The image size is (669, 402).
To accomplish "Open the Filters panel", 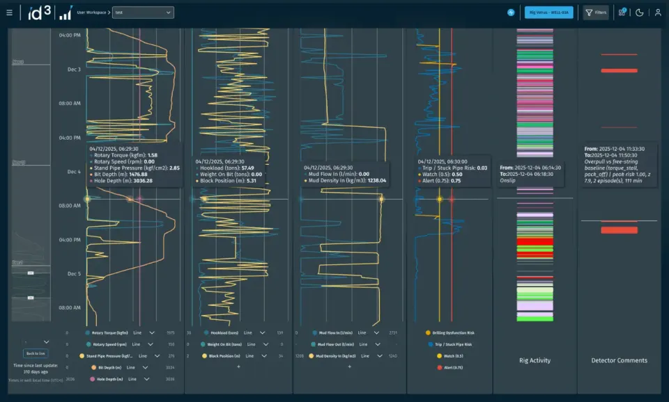I will point(596,13).
